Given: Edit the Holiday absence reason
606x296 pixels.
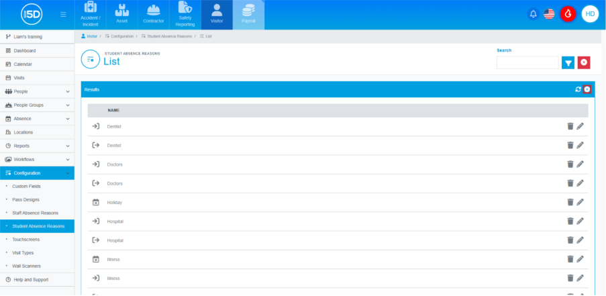Looking at the screenshot, I should point(580,202).
